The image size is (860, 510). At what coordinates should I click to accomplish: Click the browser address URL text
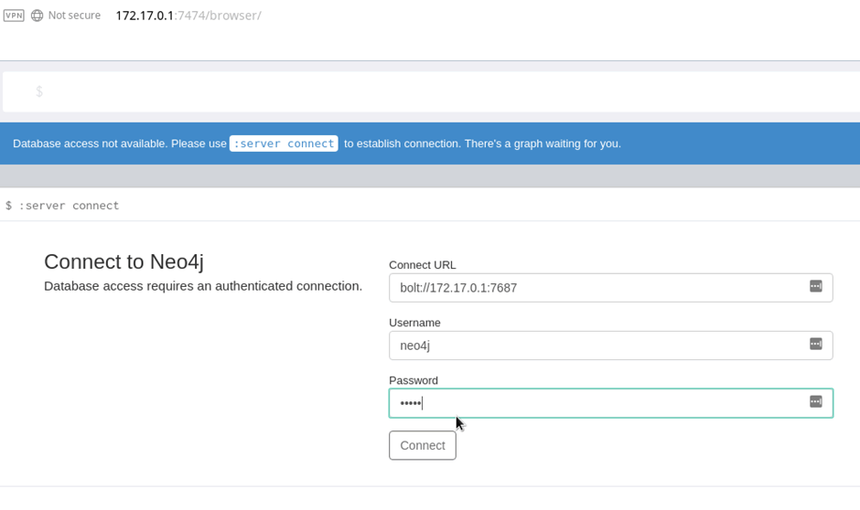[188, 16]
